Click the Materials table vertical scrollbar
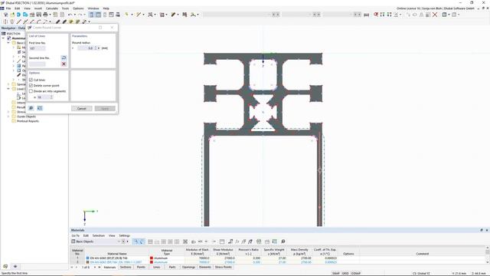This screenshot has width=490, height=276. [x=487, y=255]
